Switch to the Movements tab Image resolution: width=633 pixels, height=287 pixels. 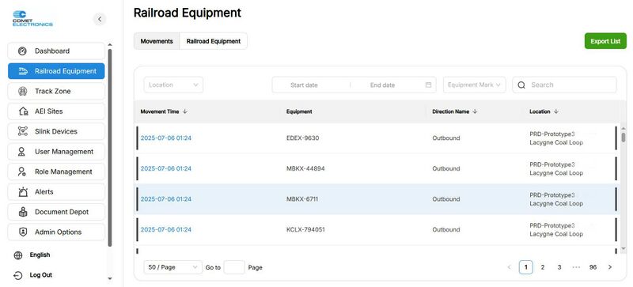(157, 41)
